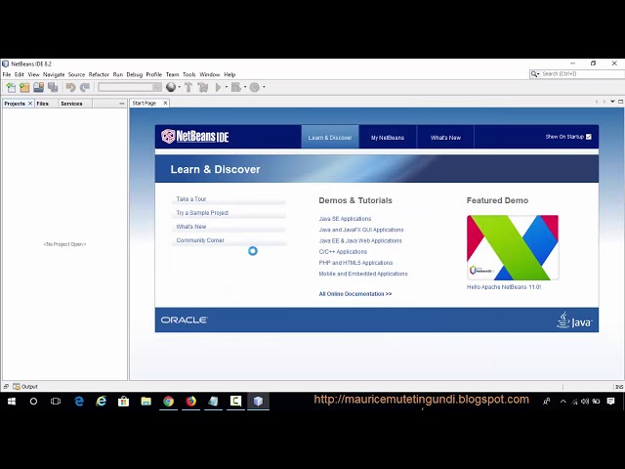Open the Tools menu
Viewport: 625px width, 469px height.
pyautogui.click(x=188, y=74)
